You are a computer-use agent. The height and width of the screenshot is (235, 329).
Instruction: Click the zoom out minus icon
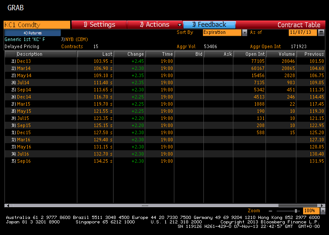[270, 211]
